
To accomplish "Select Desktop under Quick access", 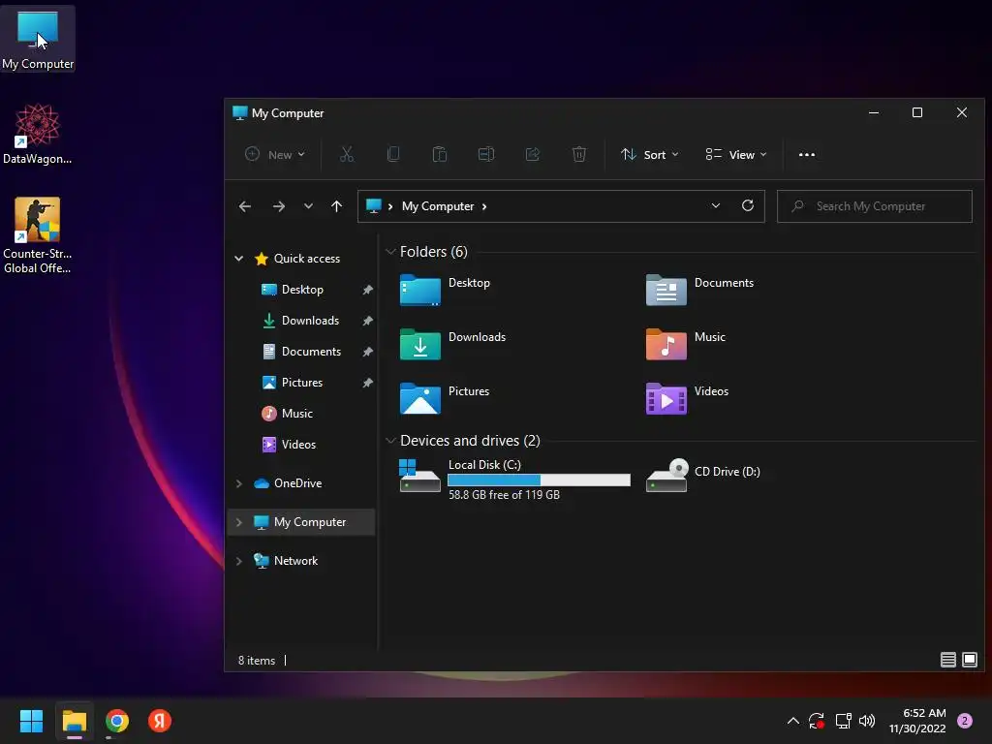I will click(x=302, y=289).
